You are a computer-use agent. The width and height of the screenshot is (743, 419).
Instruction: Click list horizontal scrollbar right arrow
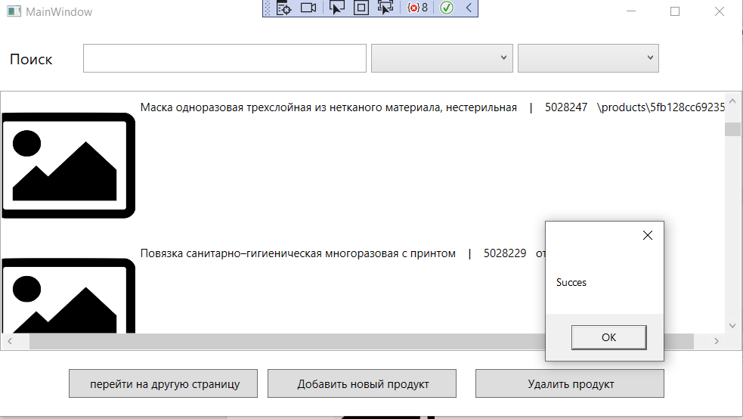(x=717, y=341)
